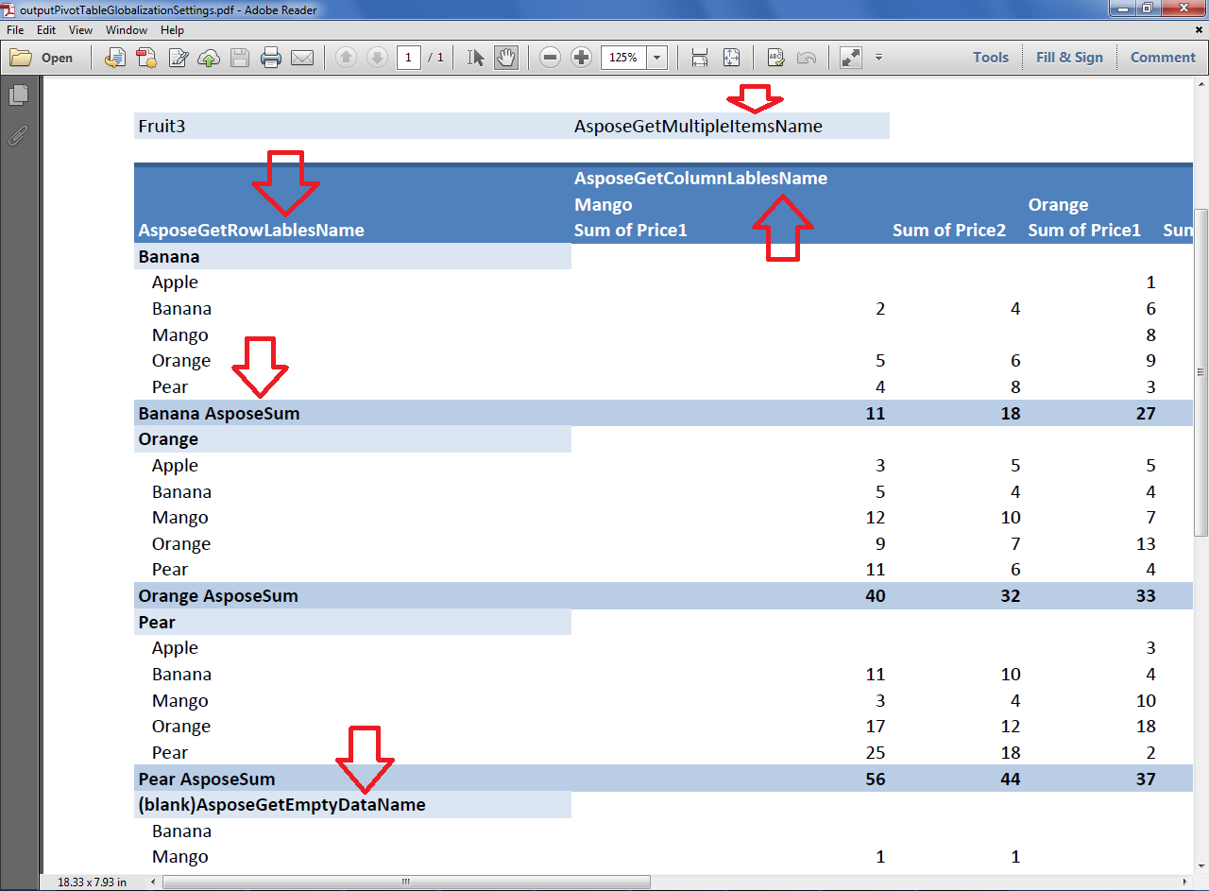Activate the text Select tool

pyautogui.click(x=476, y=58)
